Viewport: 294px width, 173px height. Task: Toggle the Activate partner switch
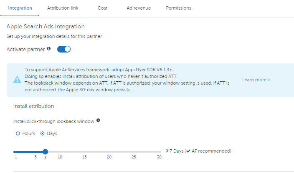coord(64,49)
